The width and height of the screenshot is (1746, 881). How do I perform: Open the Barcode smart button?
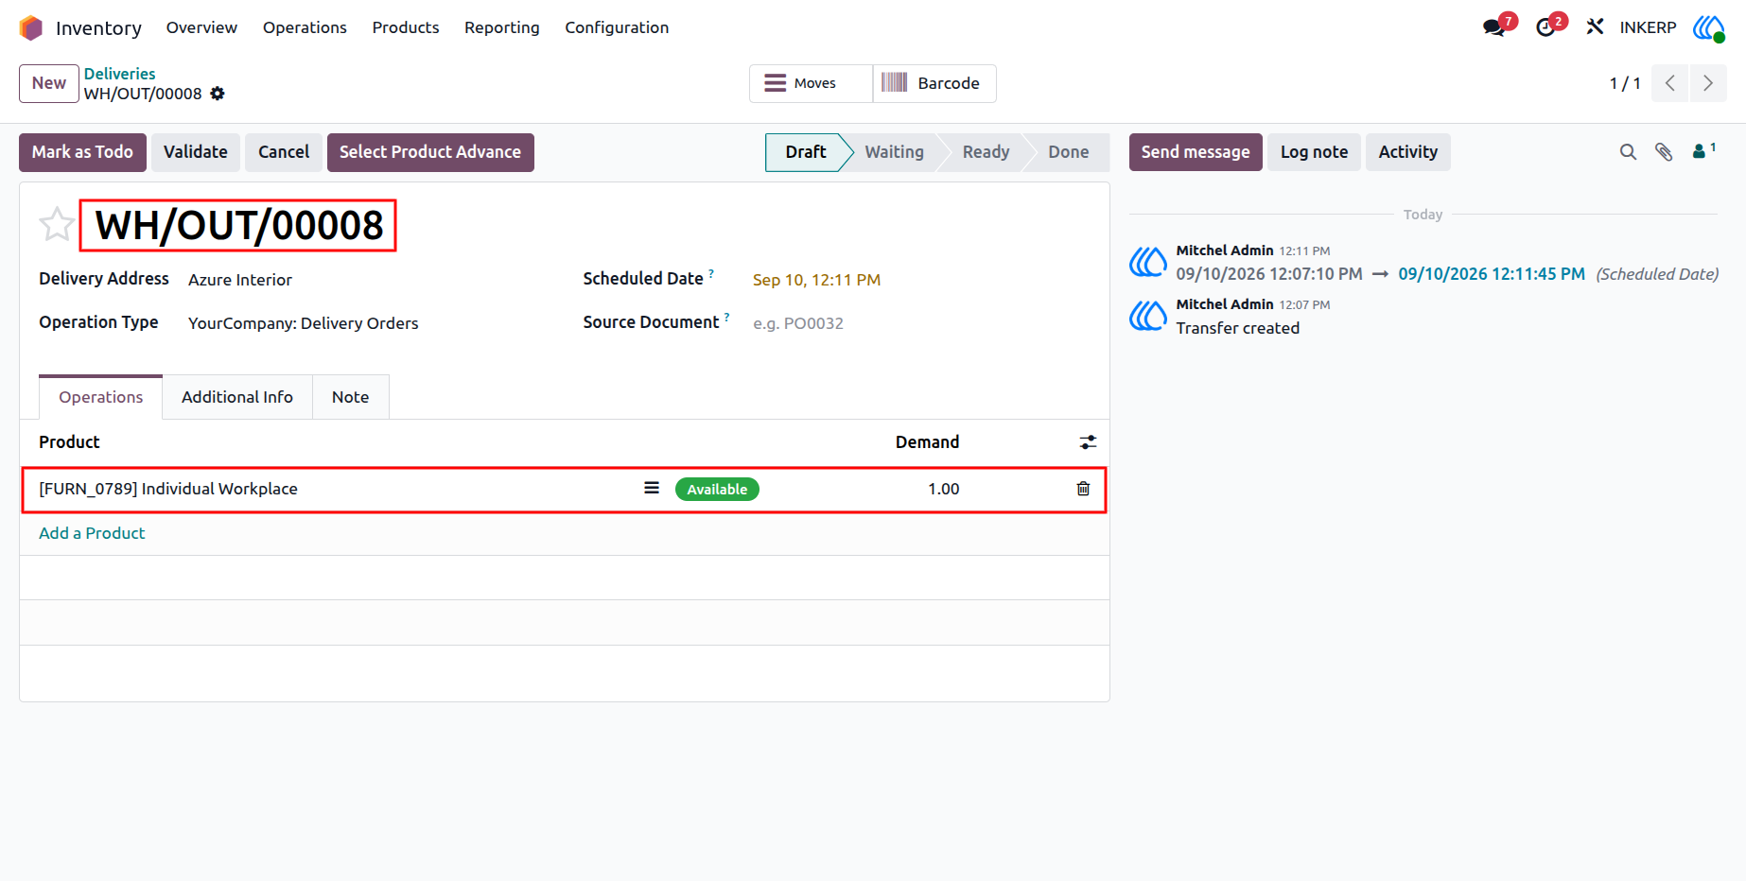point(934,83)
